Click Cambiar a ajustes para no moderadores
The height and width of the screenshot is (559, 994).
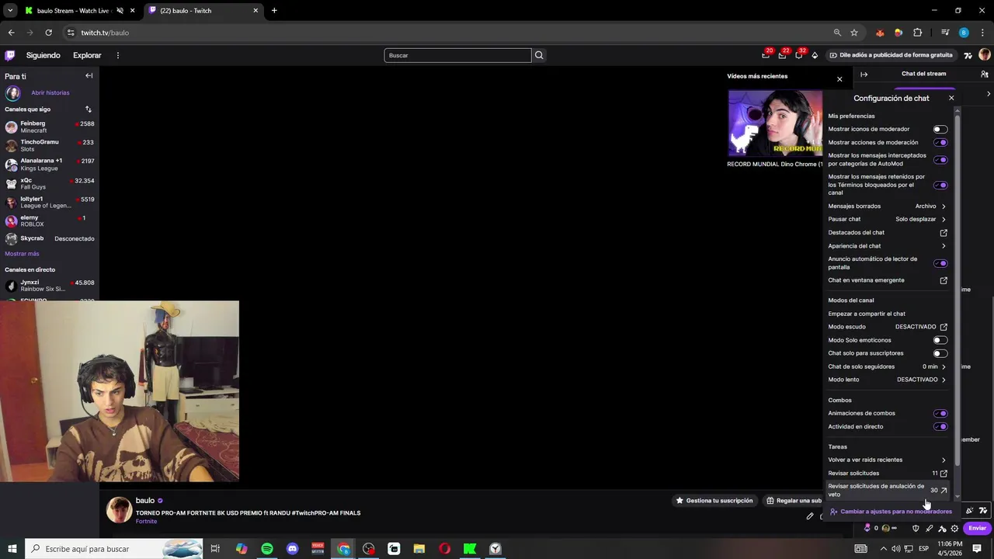891,512
